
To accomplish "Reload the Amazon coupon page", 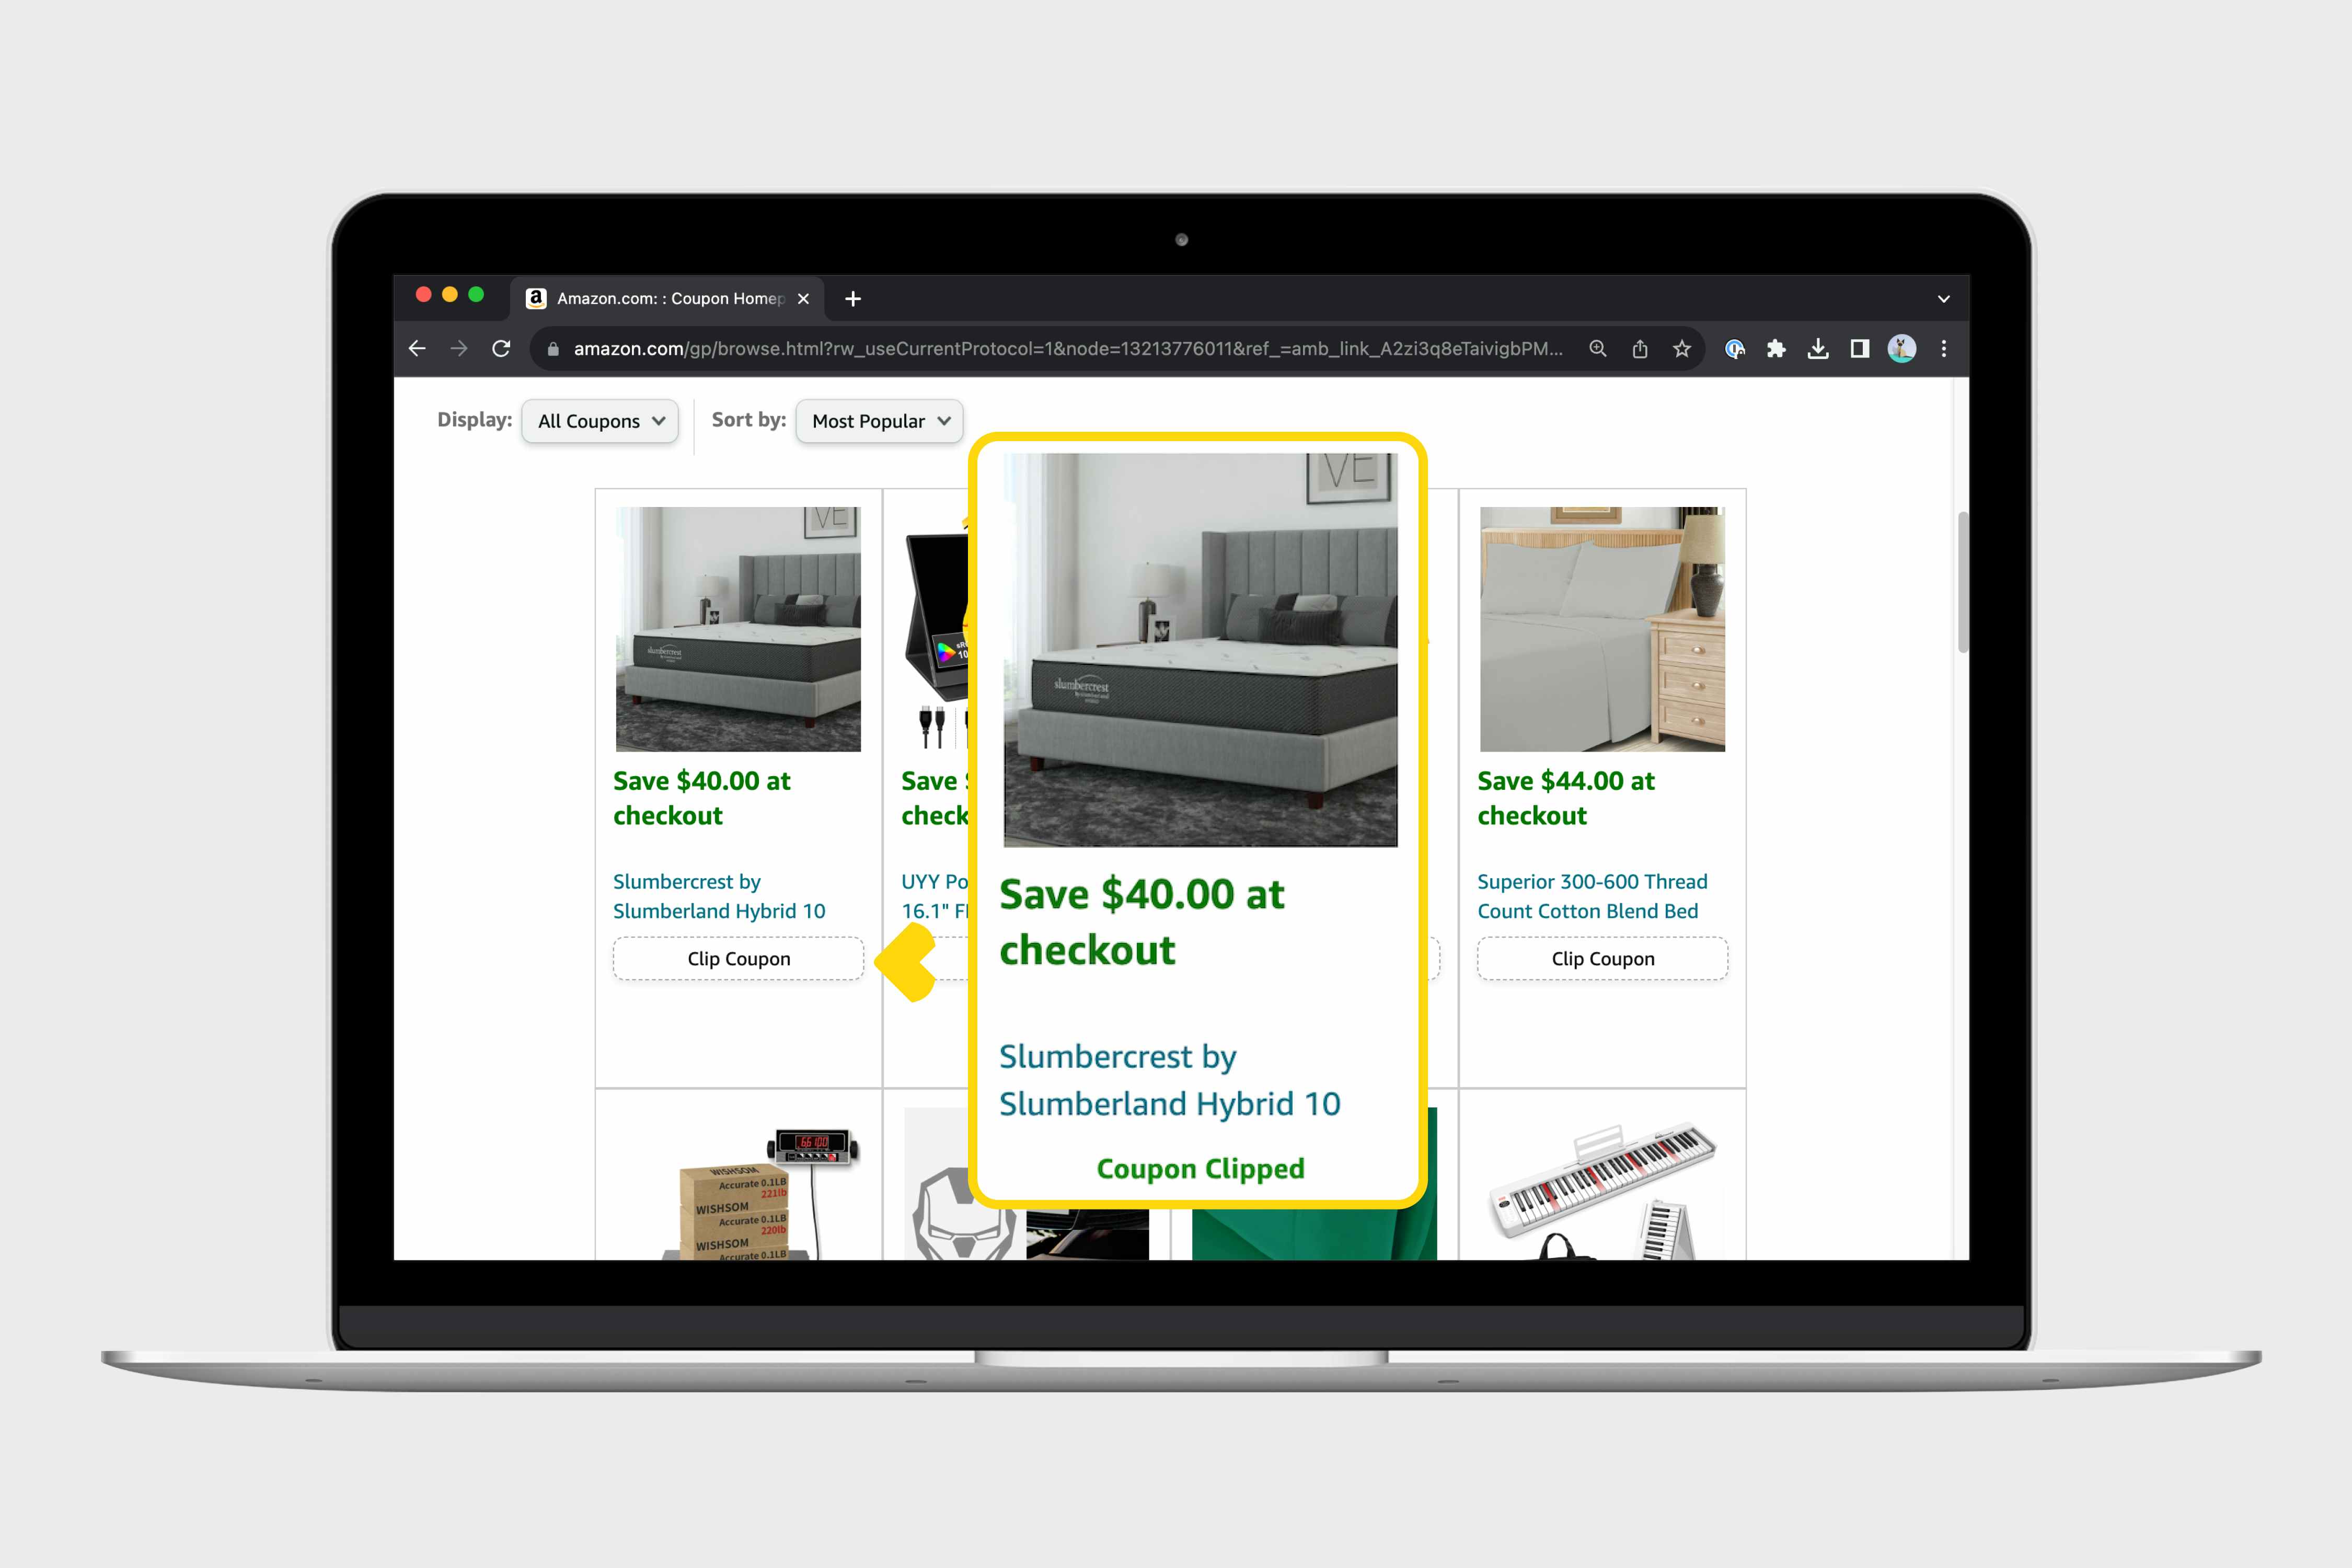I will [501, 349].
